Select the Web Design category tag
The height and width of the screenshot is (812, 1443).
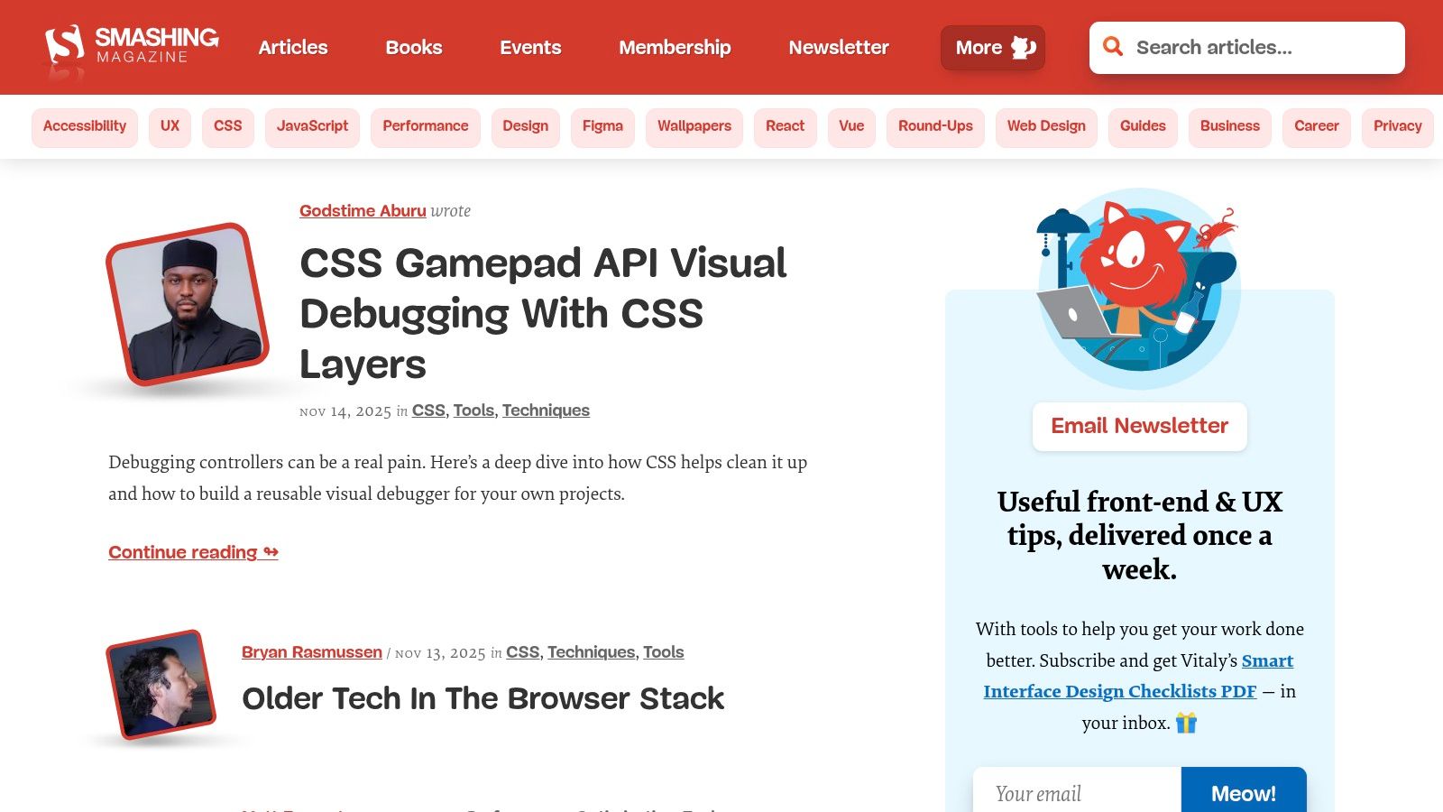[1046, 127]
